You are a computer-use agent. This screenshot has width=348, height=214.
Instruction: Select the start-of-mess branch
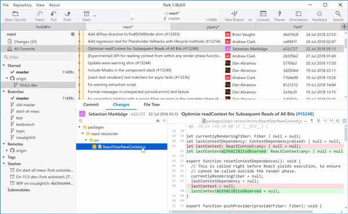pyautogui.click(x=27, y=111)
